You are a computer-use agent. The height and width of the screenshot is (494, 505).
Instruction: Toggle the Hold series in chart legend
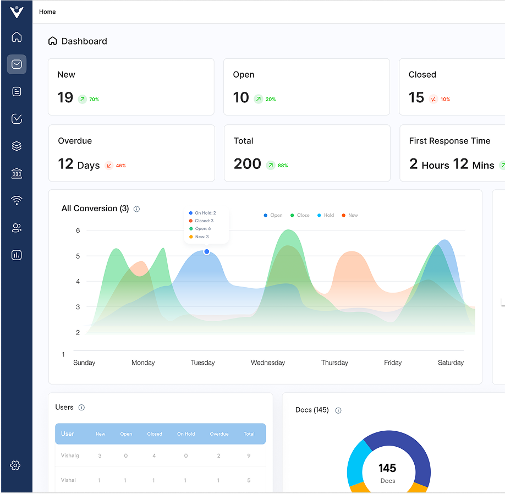coord(326,215)
